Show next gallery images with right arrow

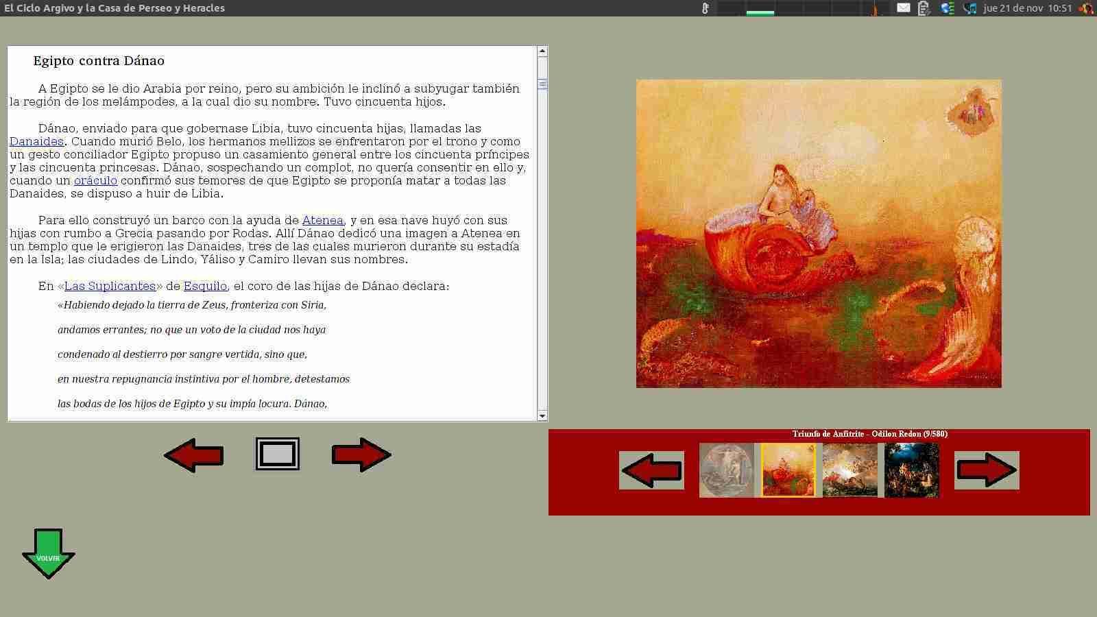click(987, 470)
